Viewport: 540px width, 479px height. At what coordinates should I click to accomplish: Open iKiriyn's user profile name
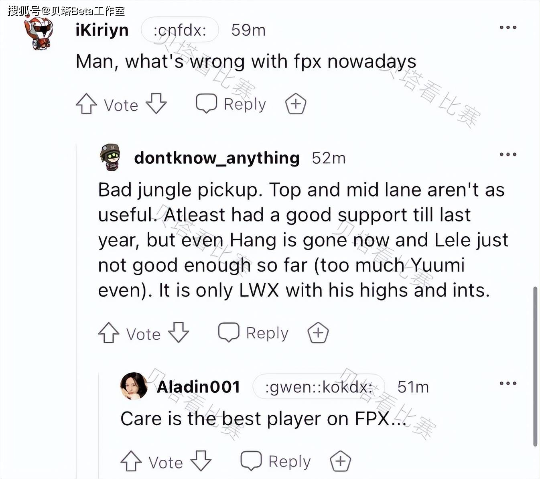click(102, 30)
